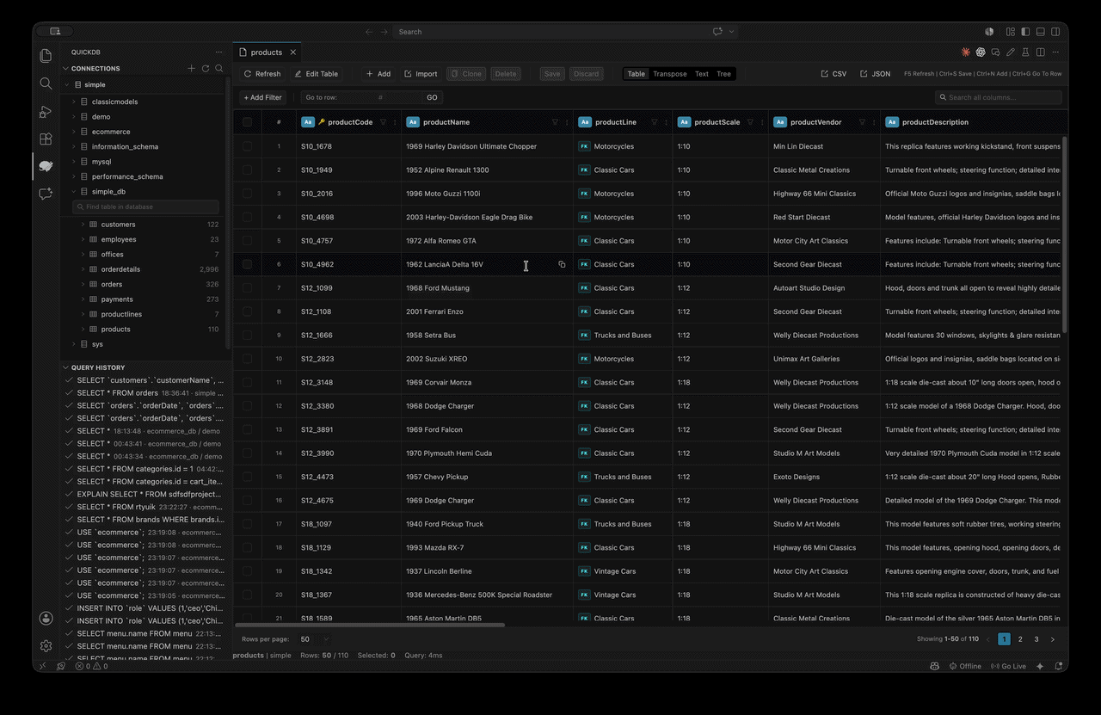Expand the ecommerce database
The height and width of the screenshot is (715, 1101).
click(x=74, y=132)
